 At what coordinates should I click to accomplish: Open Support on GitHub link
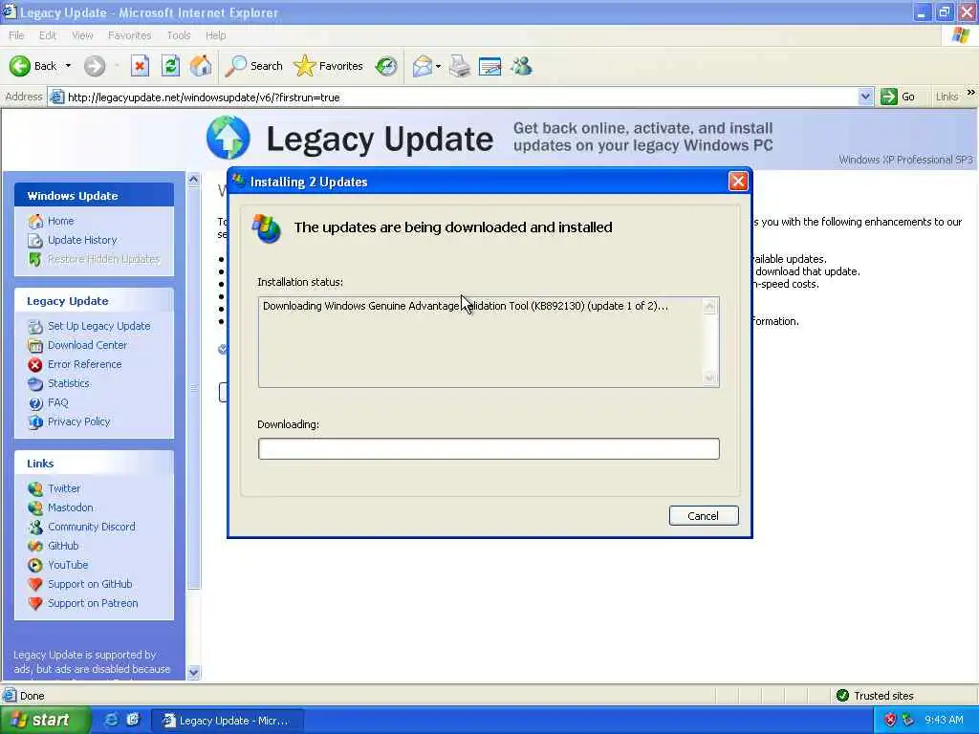[x=90, y=584]
